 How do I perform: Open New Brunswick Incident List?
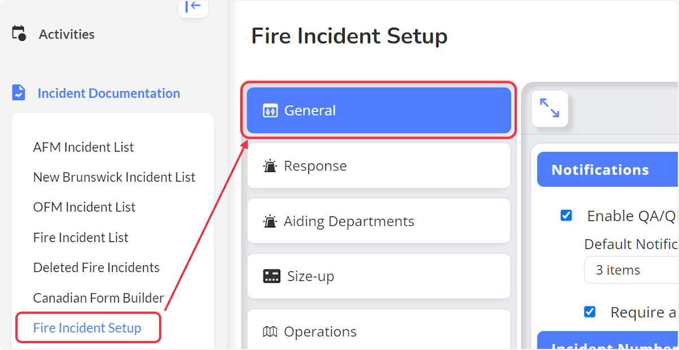point(114,177)
